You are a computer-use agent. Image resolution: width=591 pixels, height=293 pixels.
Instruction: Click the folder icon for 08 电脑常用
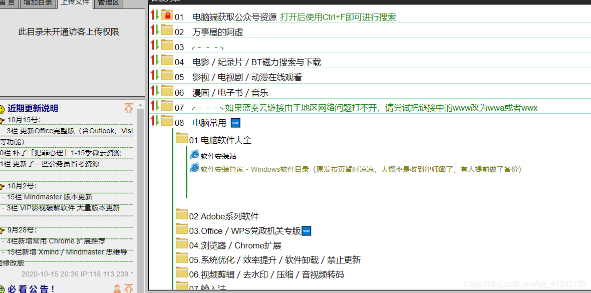point(167,121)
